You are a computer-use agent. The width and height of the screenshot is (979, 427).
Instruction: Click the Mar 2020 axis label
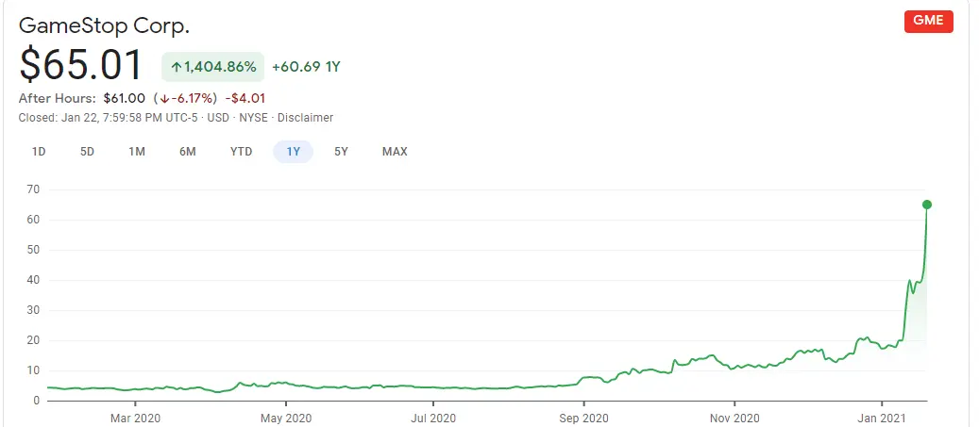coord(135,417)
